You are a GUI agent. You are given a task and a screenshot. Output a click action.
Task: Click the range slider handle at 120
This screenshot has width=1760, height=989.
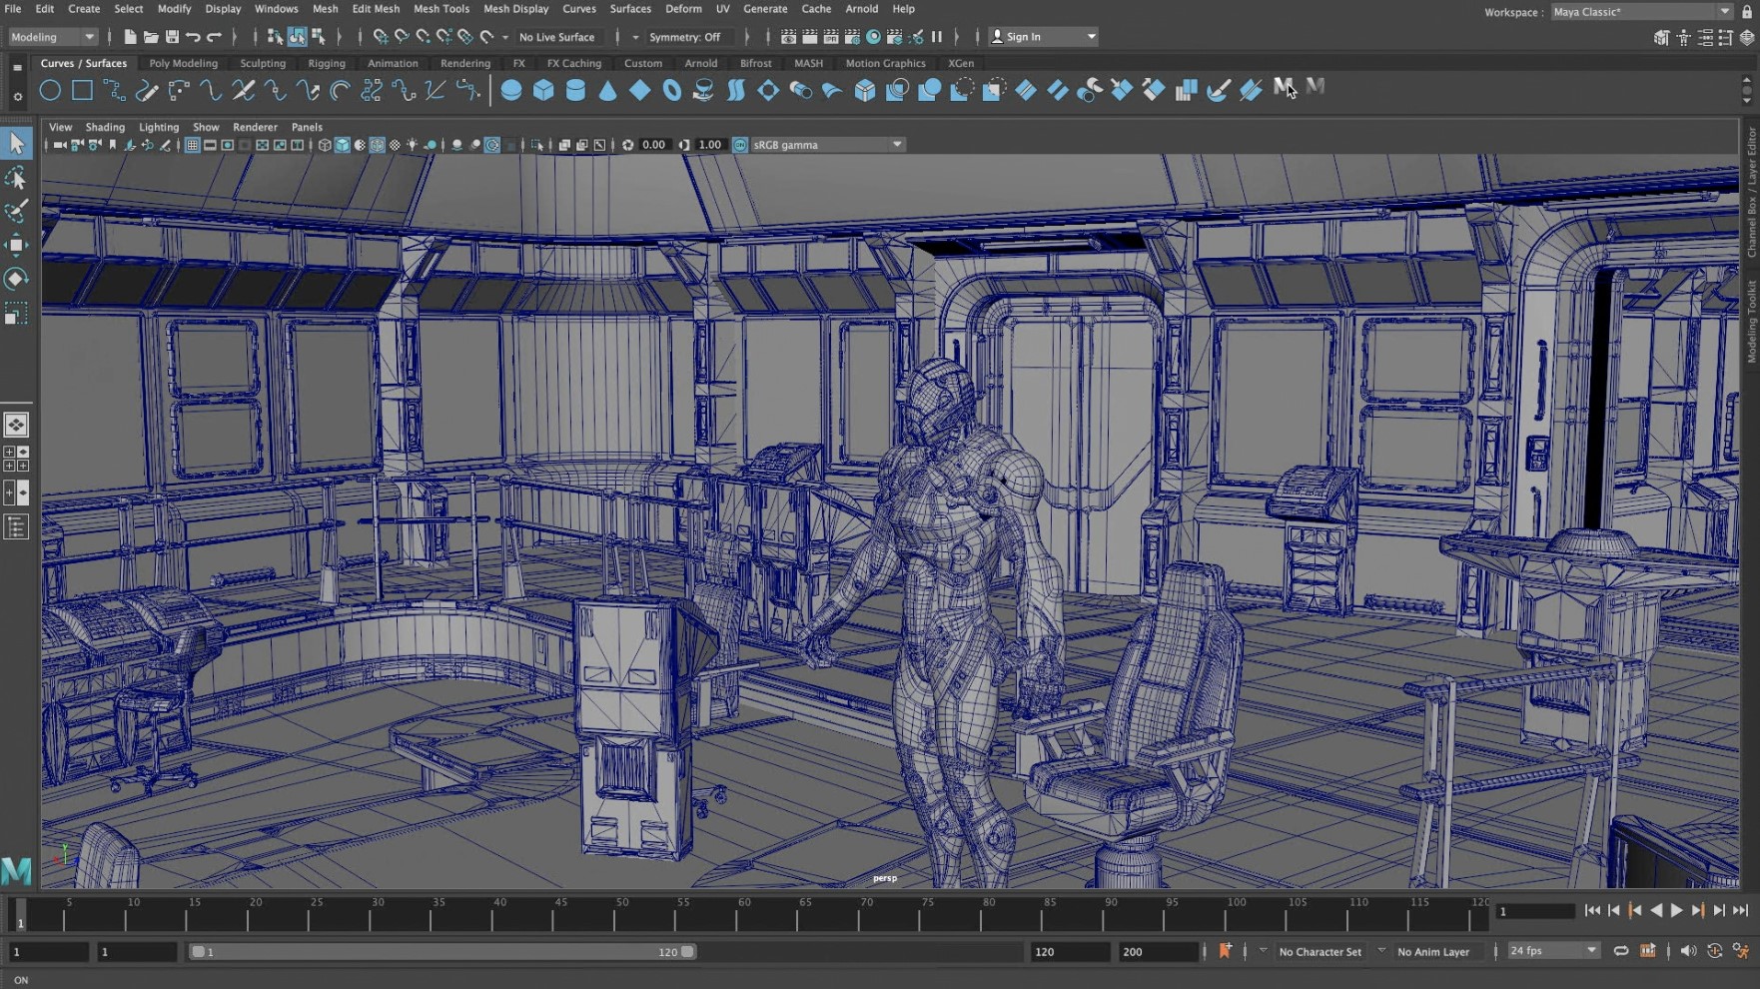click(x=687, y=952)
